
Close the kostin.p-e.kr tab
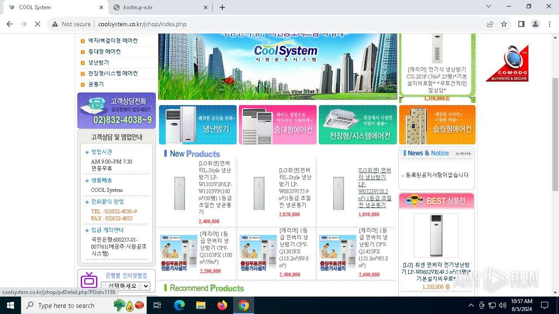(x=206, y=7)
